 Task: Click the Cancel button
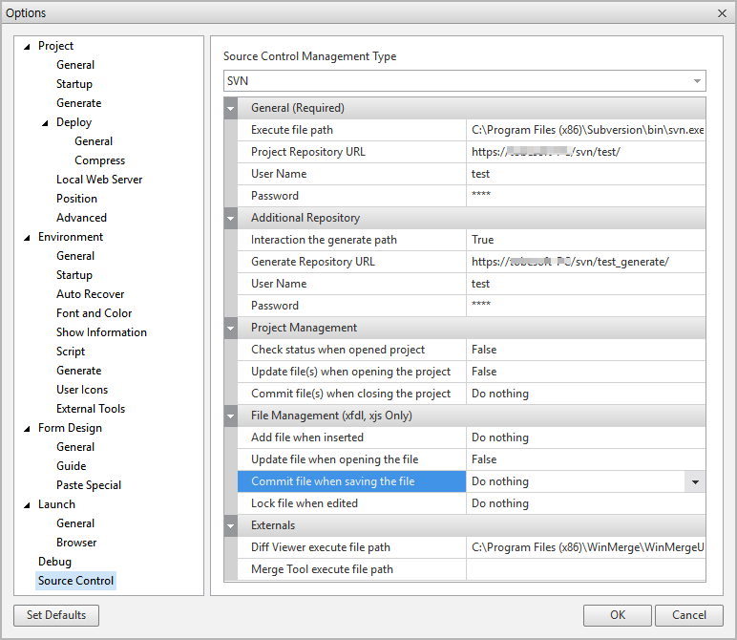pos(688,615)
